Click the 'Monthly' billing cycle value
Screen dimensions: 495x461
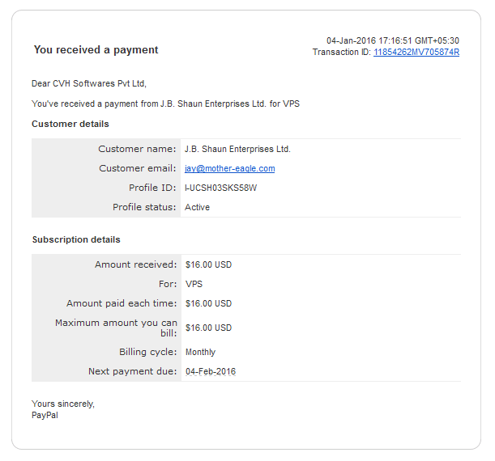200,352
